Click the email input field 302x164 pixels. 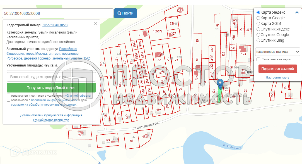51,77
